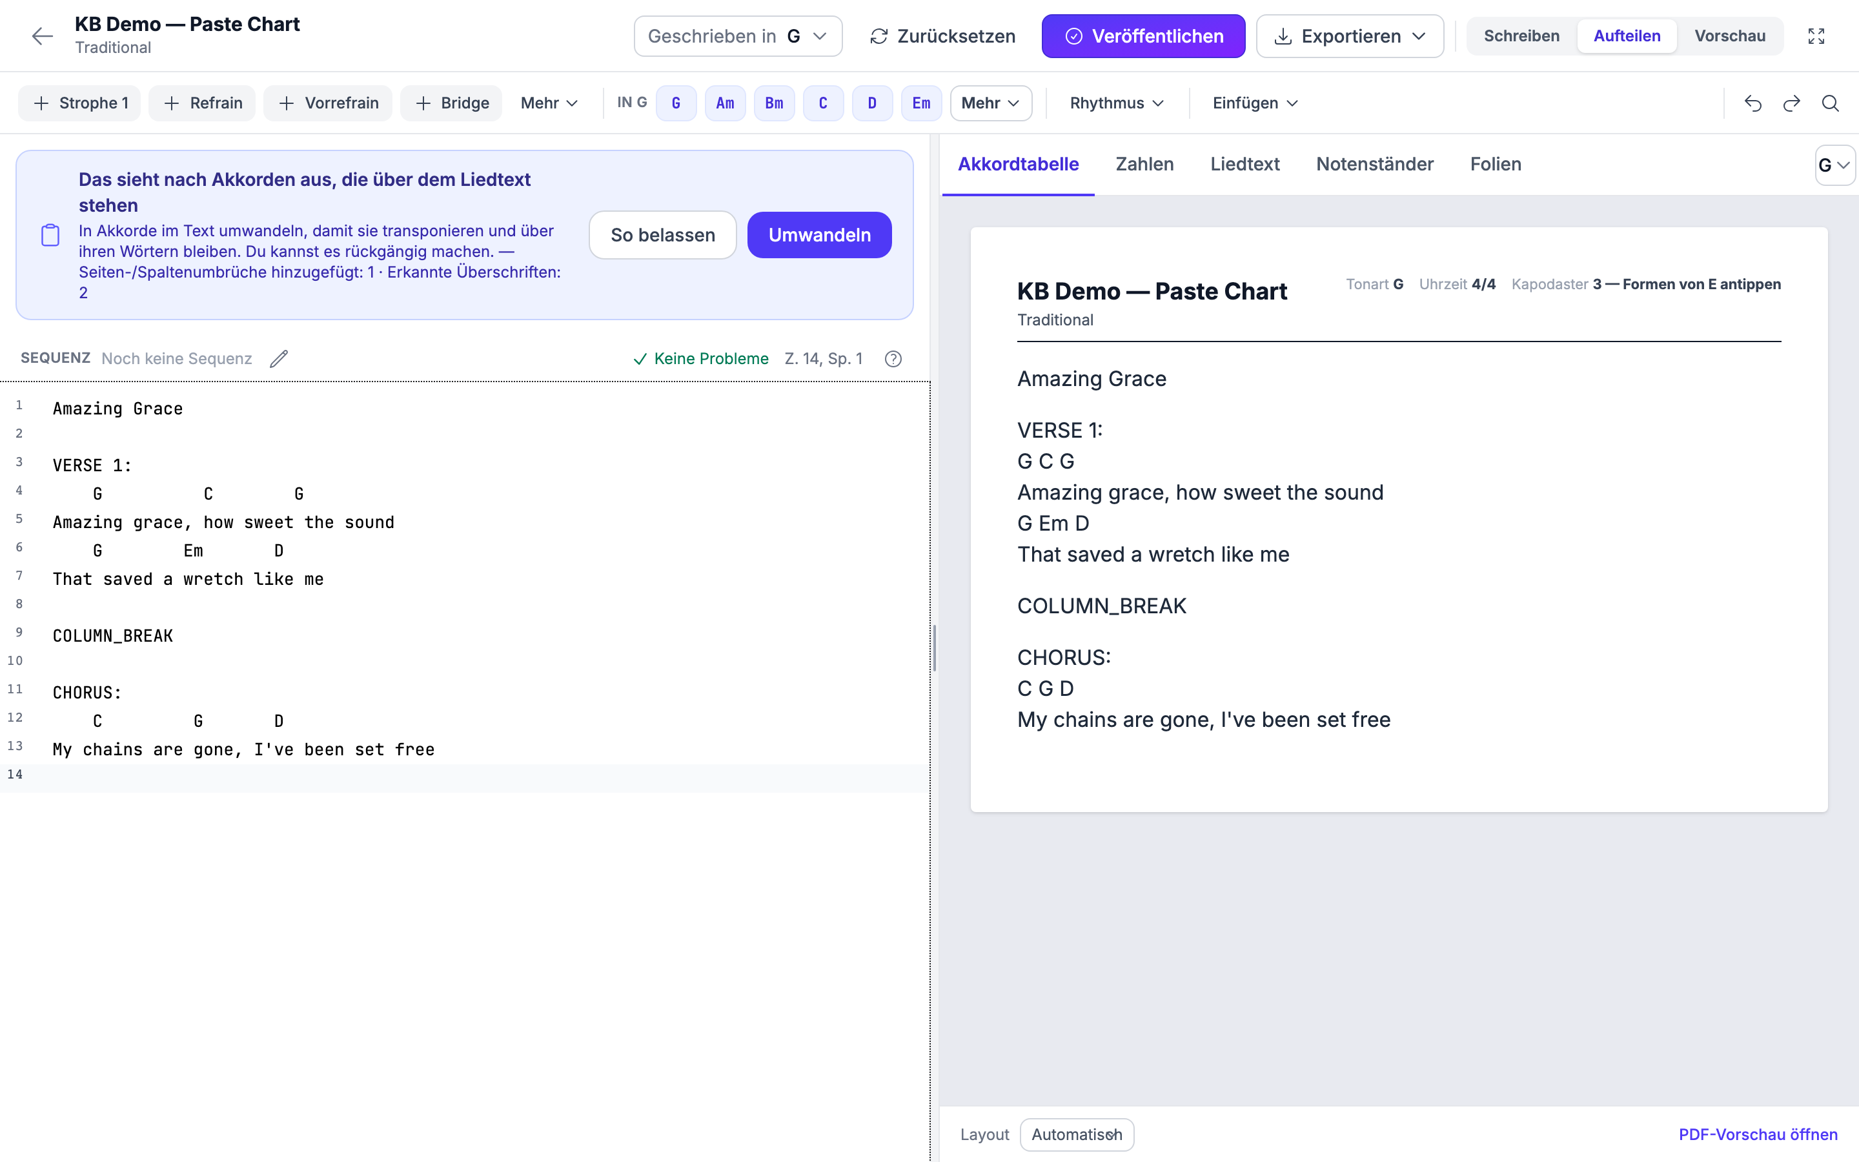
Task: Switch to the Zahlen tab
Action: [1144, 164]
